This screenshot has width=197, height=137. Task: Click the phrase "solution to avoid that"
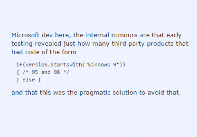(x=147, y=93)
